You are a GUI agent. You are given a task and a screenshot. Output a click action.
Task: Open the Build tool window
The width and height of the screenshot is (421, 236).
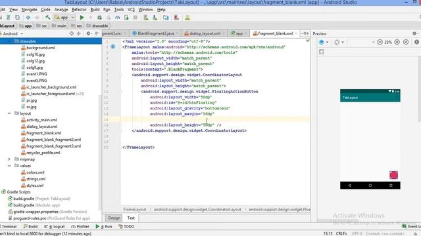[30, 227]
